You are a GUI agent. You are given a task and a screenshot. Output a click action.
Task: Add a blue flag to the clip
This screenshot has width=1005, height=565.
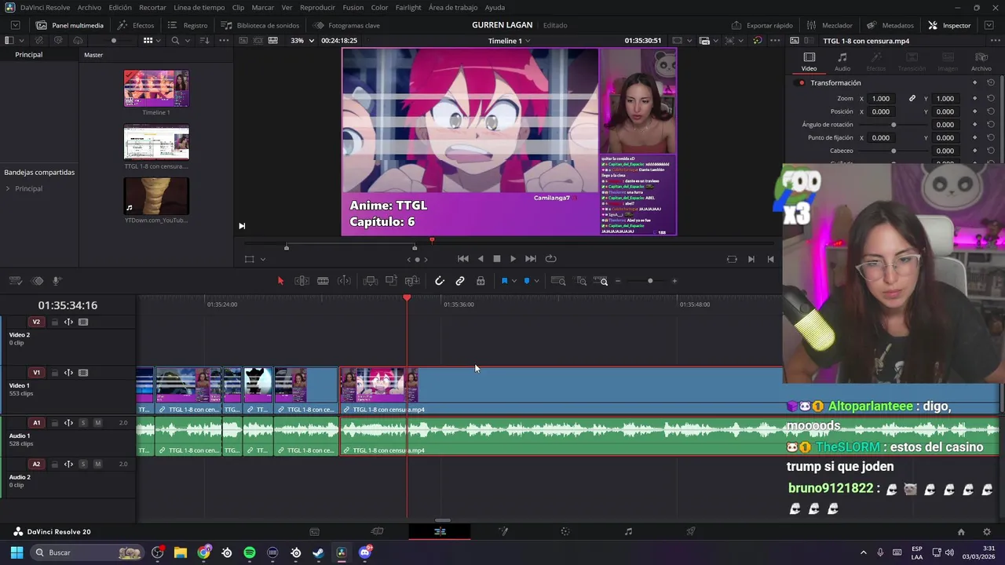[x=504, y=281]
